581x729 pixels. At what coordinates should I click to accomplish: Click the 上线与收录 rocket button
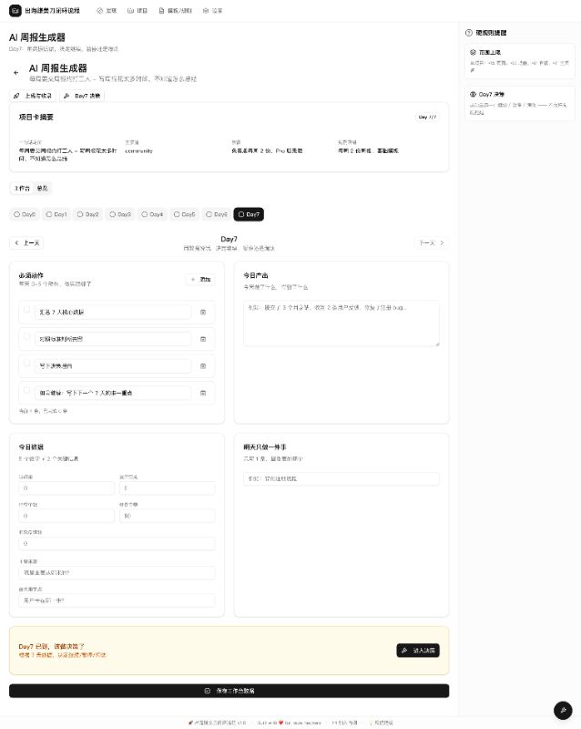tap(33, 96)
